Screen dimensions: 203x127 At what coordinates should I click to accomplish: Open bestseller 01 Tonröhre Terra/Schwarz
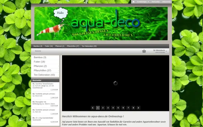[x=43, y=86]
